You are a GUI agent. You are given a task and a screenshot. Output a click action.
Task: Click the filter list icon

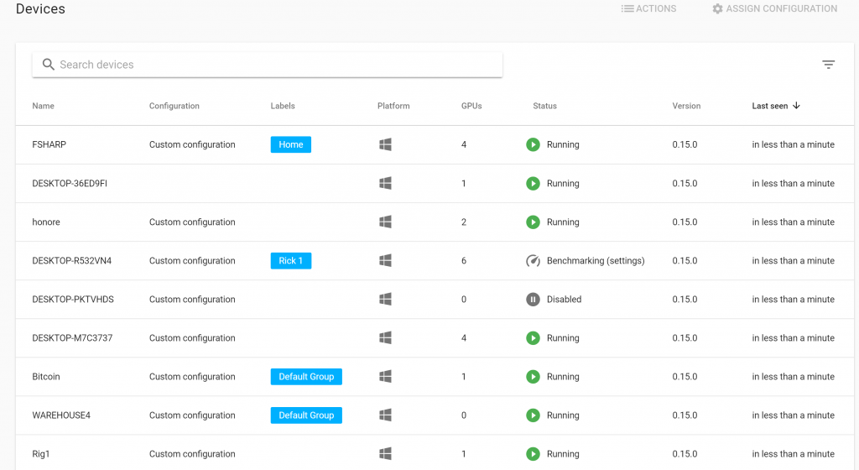828,65
